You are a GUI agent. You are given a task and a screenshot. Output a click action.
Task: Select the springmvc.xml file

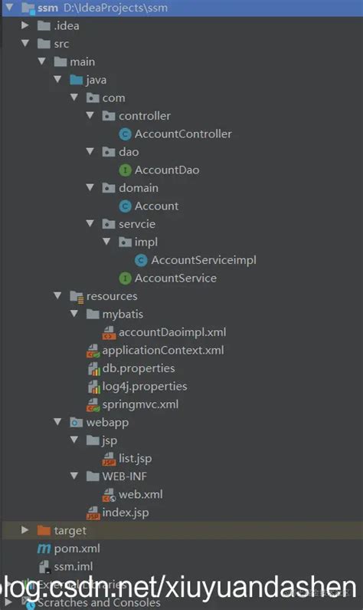[140, 404]
